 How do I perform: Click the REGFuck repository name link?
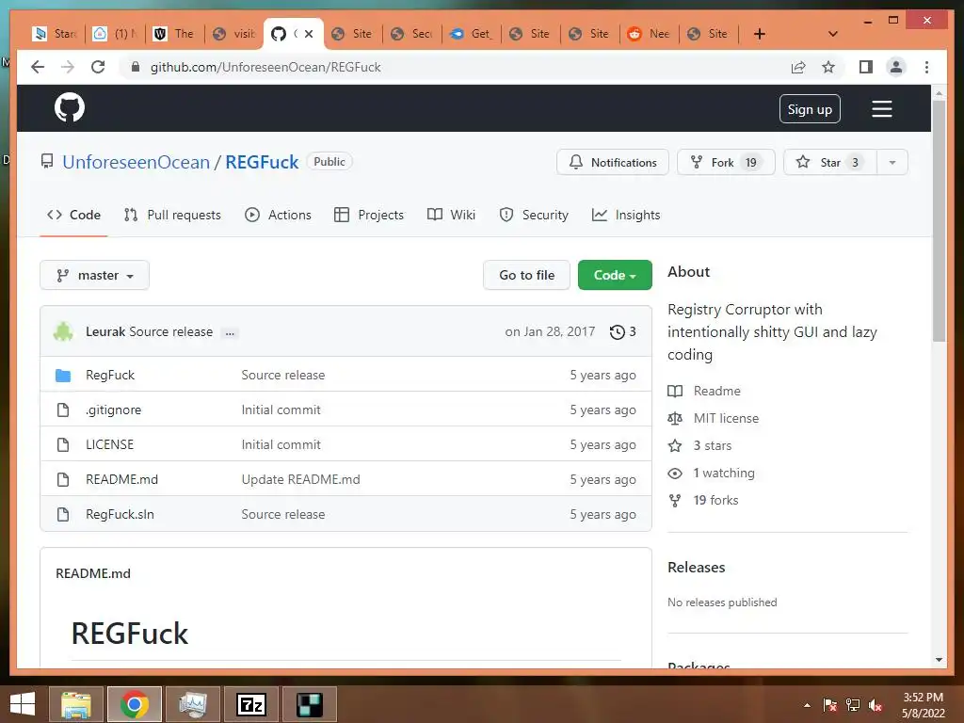(x=262, y=162)
